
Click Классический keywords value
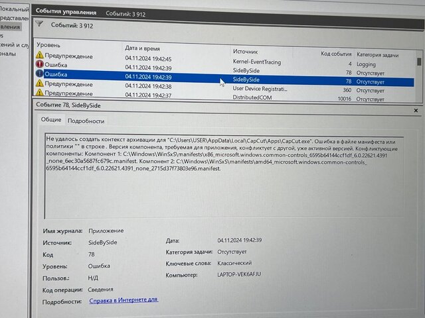pos(234,263)
